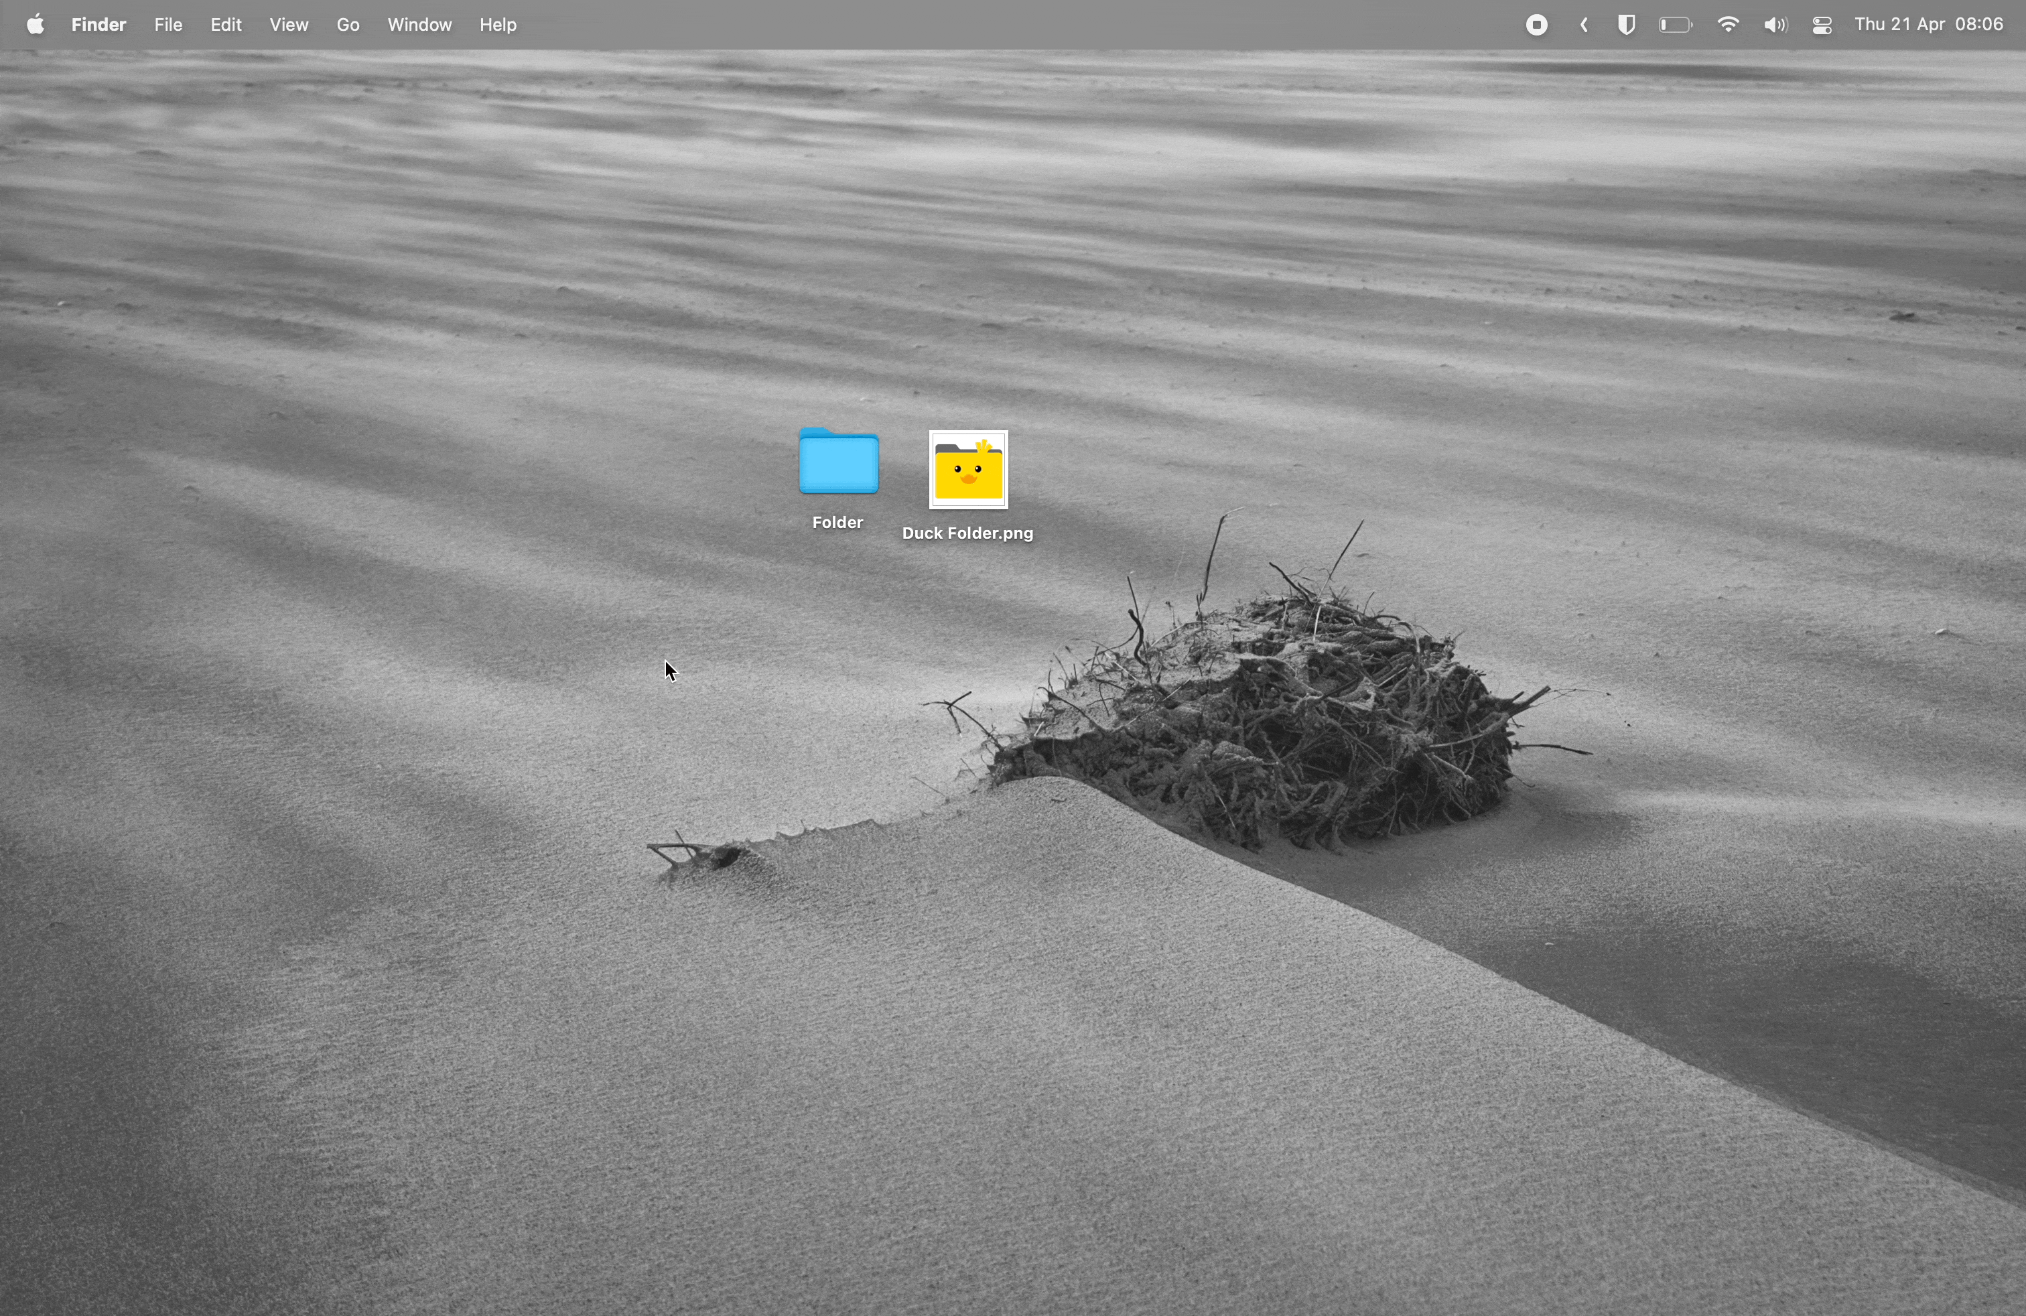This screenshot has height=1316, width=2026.
Task: Open the battery status icon
Action: tap(1676, 25)
